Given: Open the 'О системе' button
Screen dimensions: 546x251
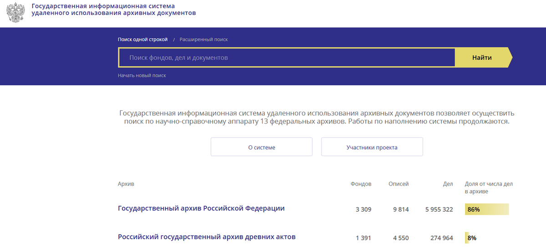Looking at the screenshot, I should pos(262,147).
